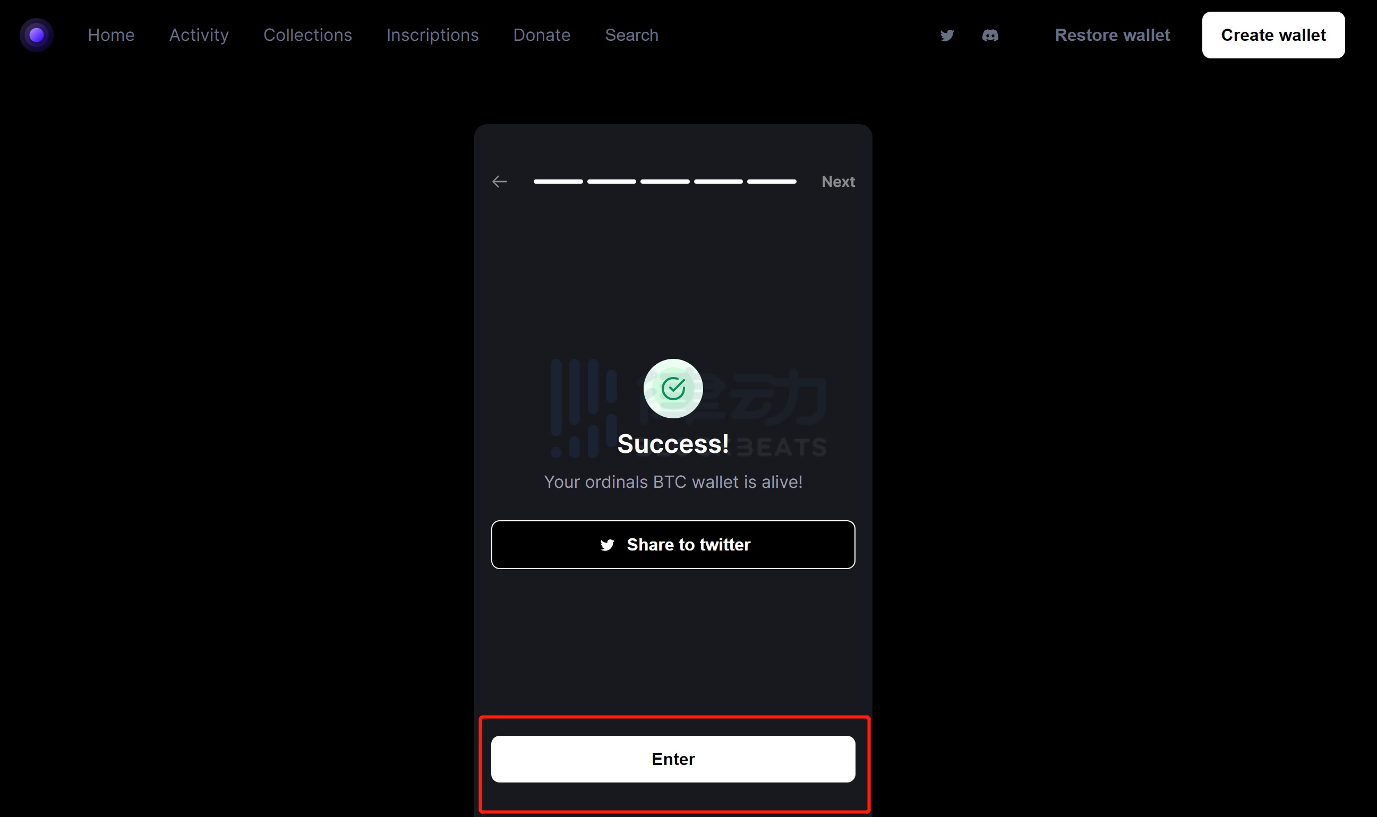Click the back arrow navigation icon
This screenshot has width=1377, height=817.
pos(499,182)
